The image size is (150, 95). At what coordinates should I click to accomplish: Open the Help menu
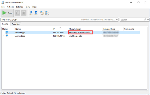click(x=34, y=7)
